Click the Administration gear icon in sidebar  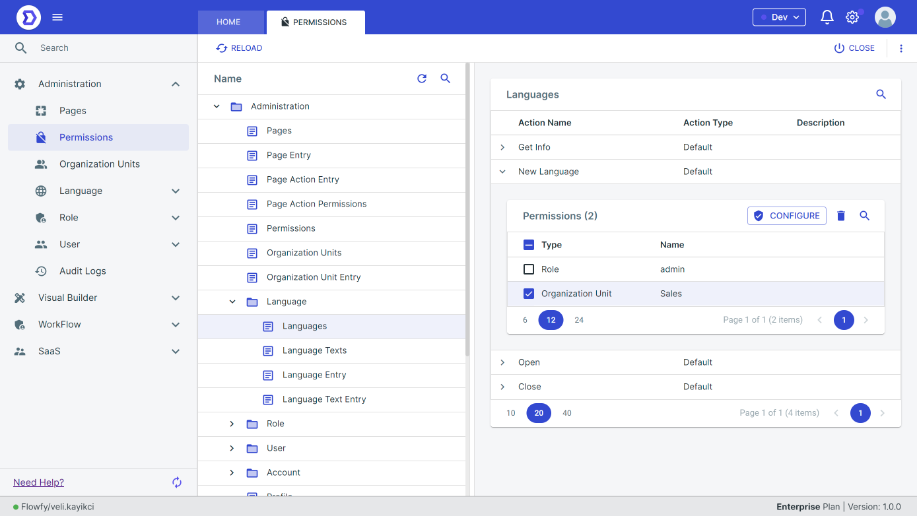20,84
